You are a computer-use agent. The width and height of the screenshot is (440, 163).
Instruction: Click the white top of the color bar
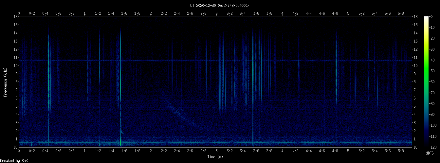pyautogui.click(x=426, y=18)
